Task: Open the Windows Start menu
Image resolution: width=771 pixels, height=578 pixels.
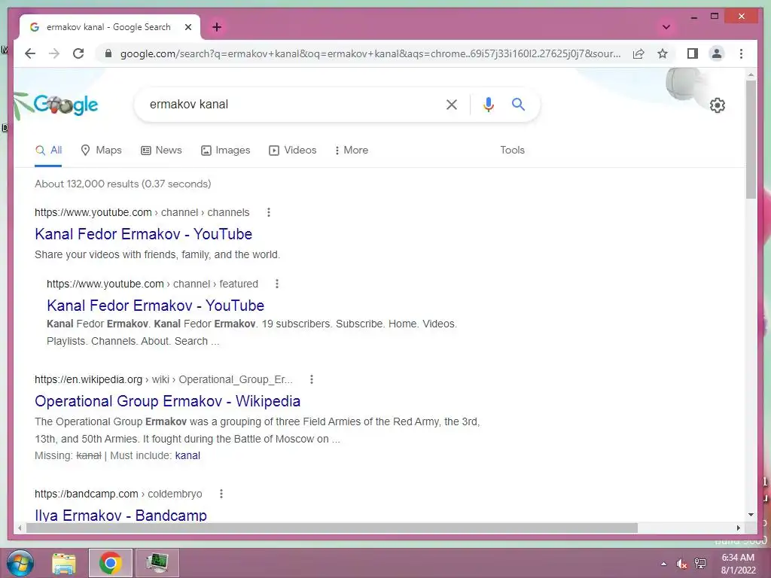Action: [x=20, y=563]
